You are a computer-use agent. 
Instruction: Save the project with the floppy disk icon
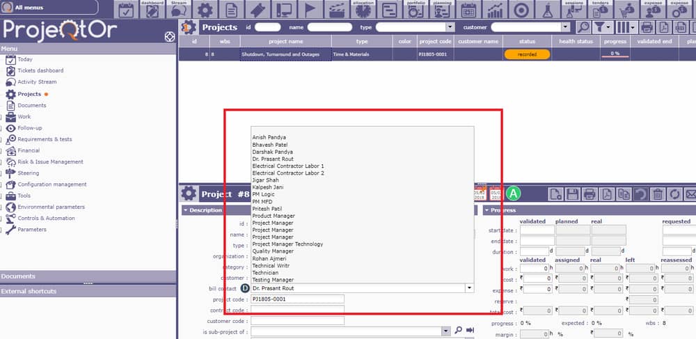573,194
